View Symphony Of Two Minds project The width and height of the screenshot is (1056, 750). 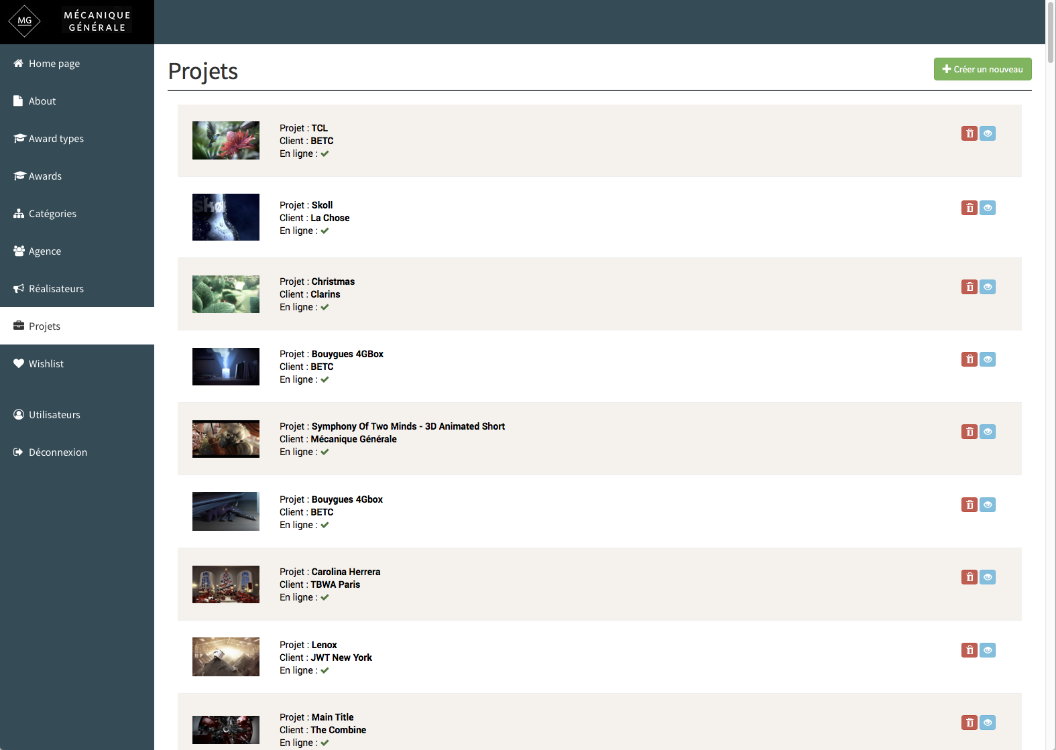click(988, 432)
